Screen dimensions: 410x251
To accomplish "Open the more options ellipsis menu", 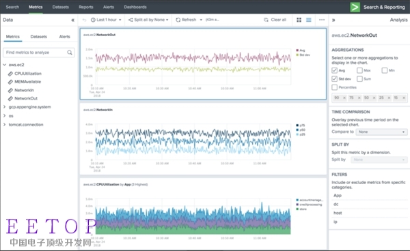I will point(322,20).
